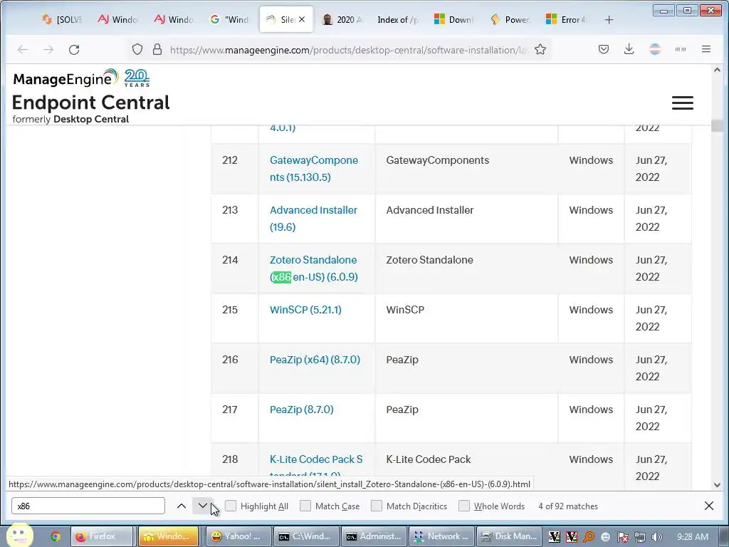This screenshot has width=729, height=547.
Task: Switch to the Downl Microsoft tab
Action: coord(454,19)
